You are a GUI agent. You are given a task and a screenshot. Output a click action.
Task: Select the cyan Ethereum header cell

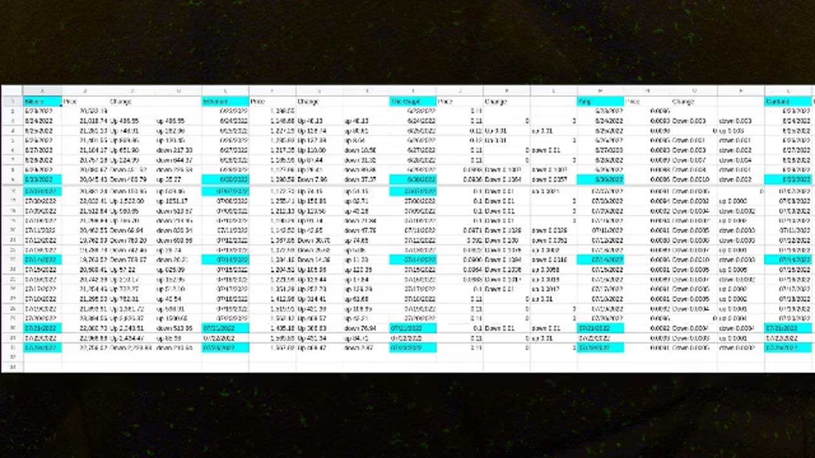[x=225, y=102]
